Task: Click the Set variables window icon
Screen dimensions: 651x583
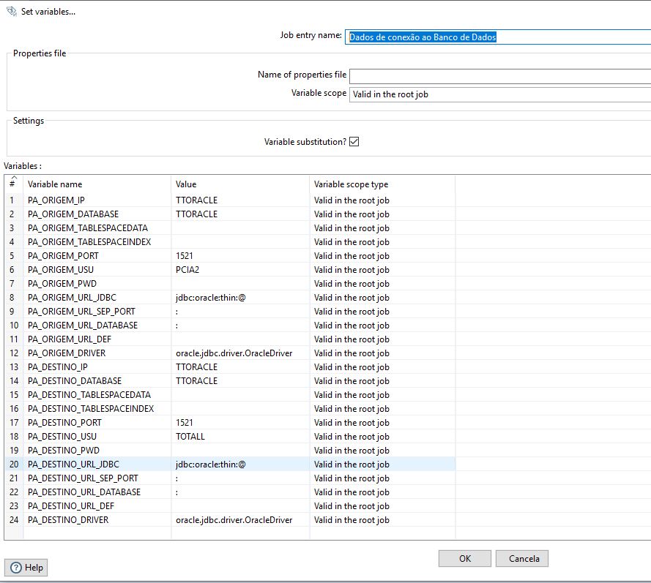Action: (12, 11)
